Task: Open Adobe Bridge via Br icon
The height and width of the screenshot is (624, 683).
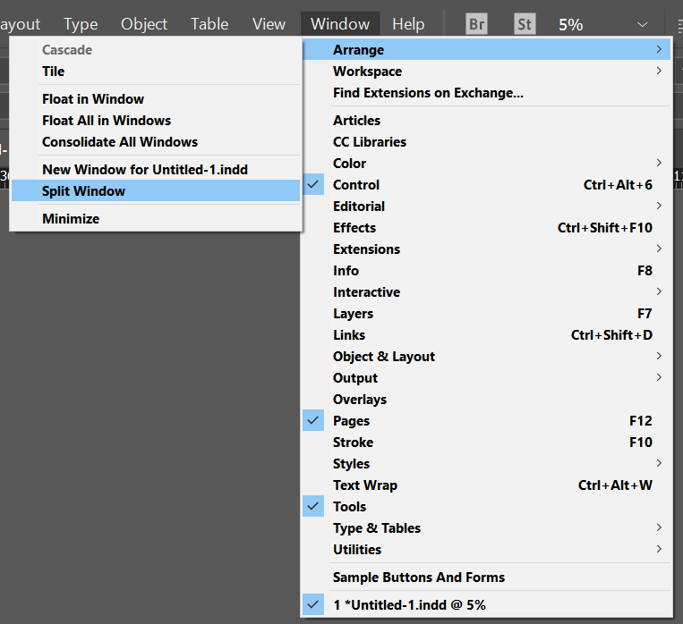Action: (x=476, y=24)
